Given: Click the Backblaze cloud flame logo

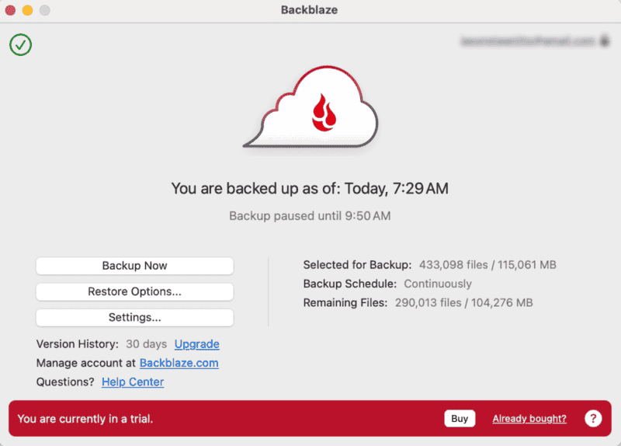Looking at the screenshot, I should pyautogui.click(x=311, y=107).
